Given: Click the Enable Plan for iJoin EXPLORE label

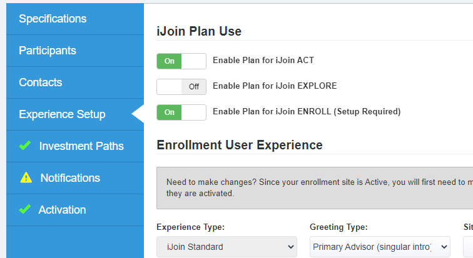Looking at the screenshot, I should click(275, 86).
